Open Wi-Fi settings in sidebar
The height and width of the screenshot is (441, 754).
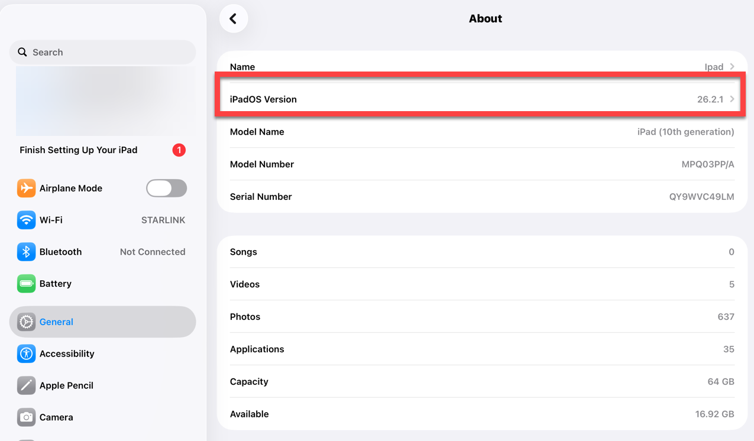tap(103, 220)
